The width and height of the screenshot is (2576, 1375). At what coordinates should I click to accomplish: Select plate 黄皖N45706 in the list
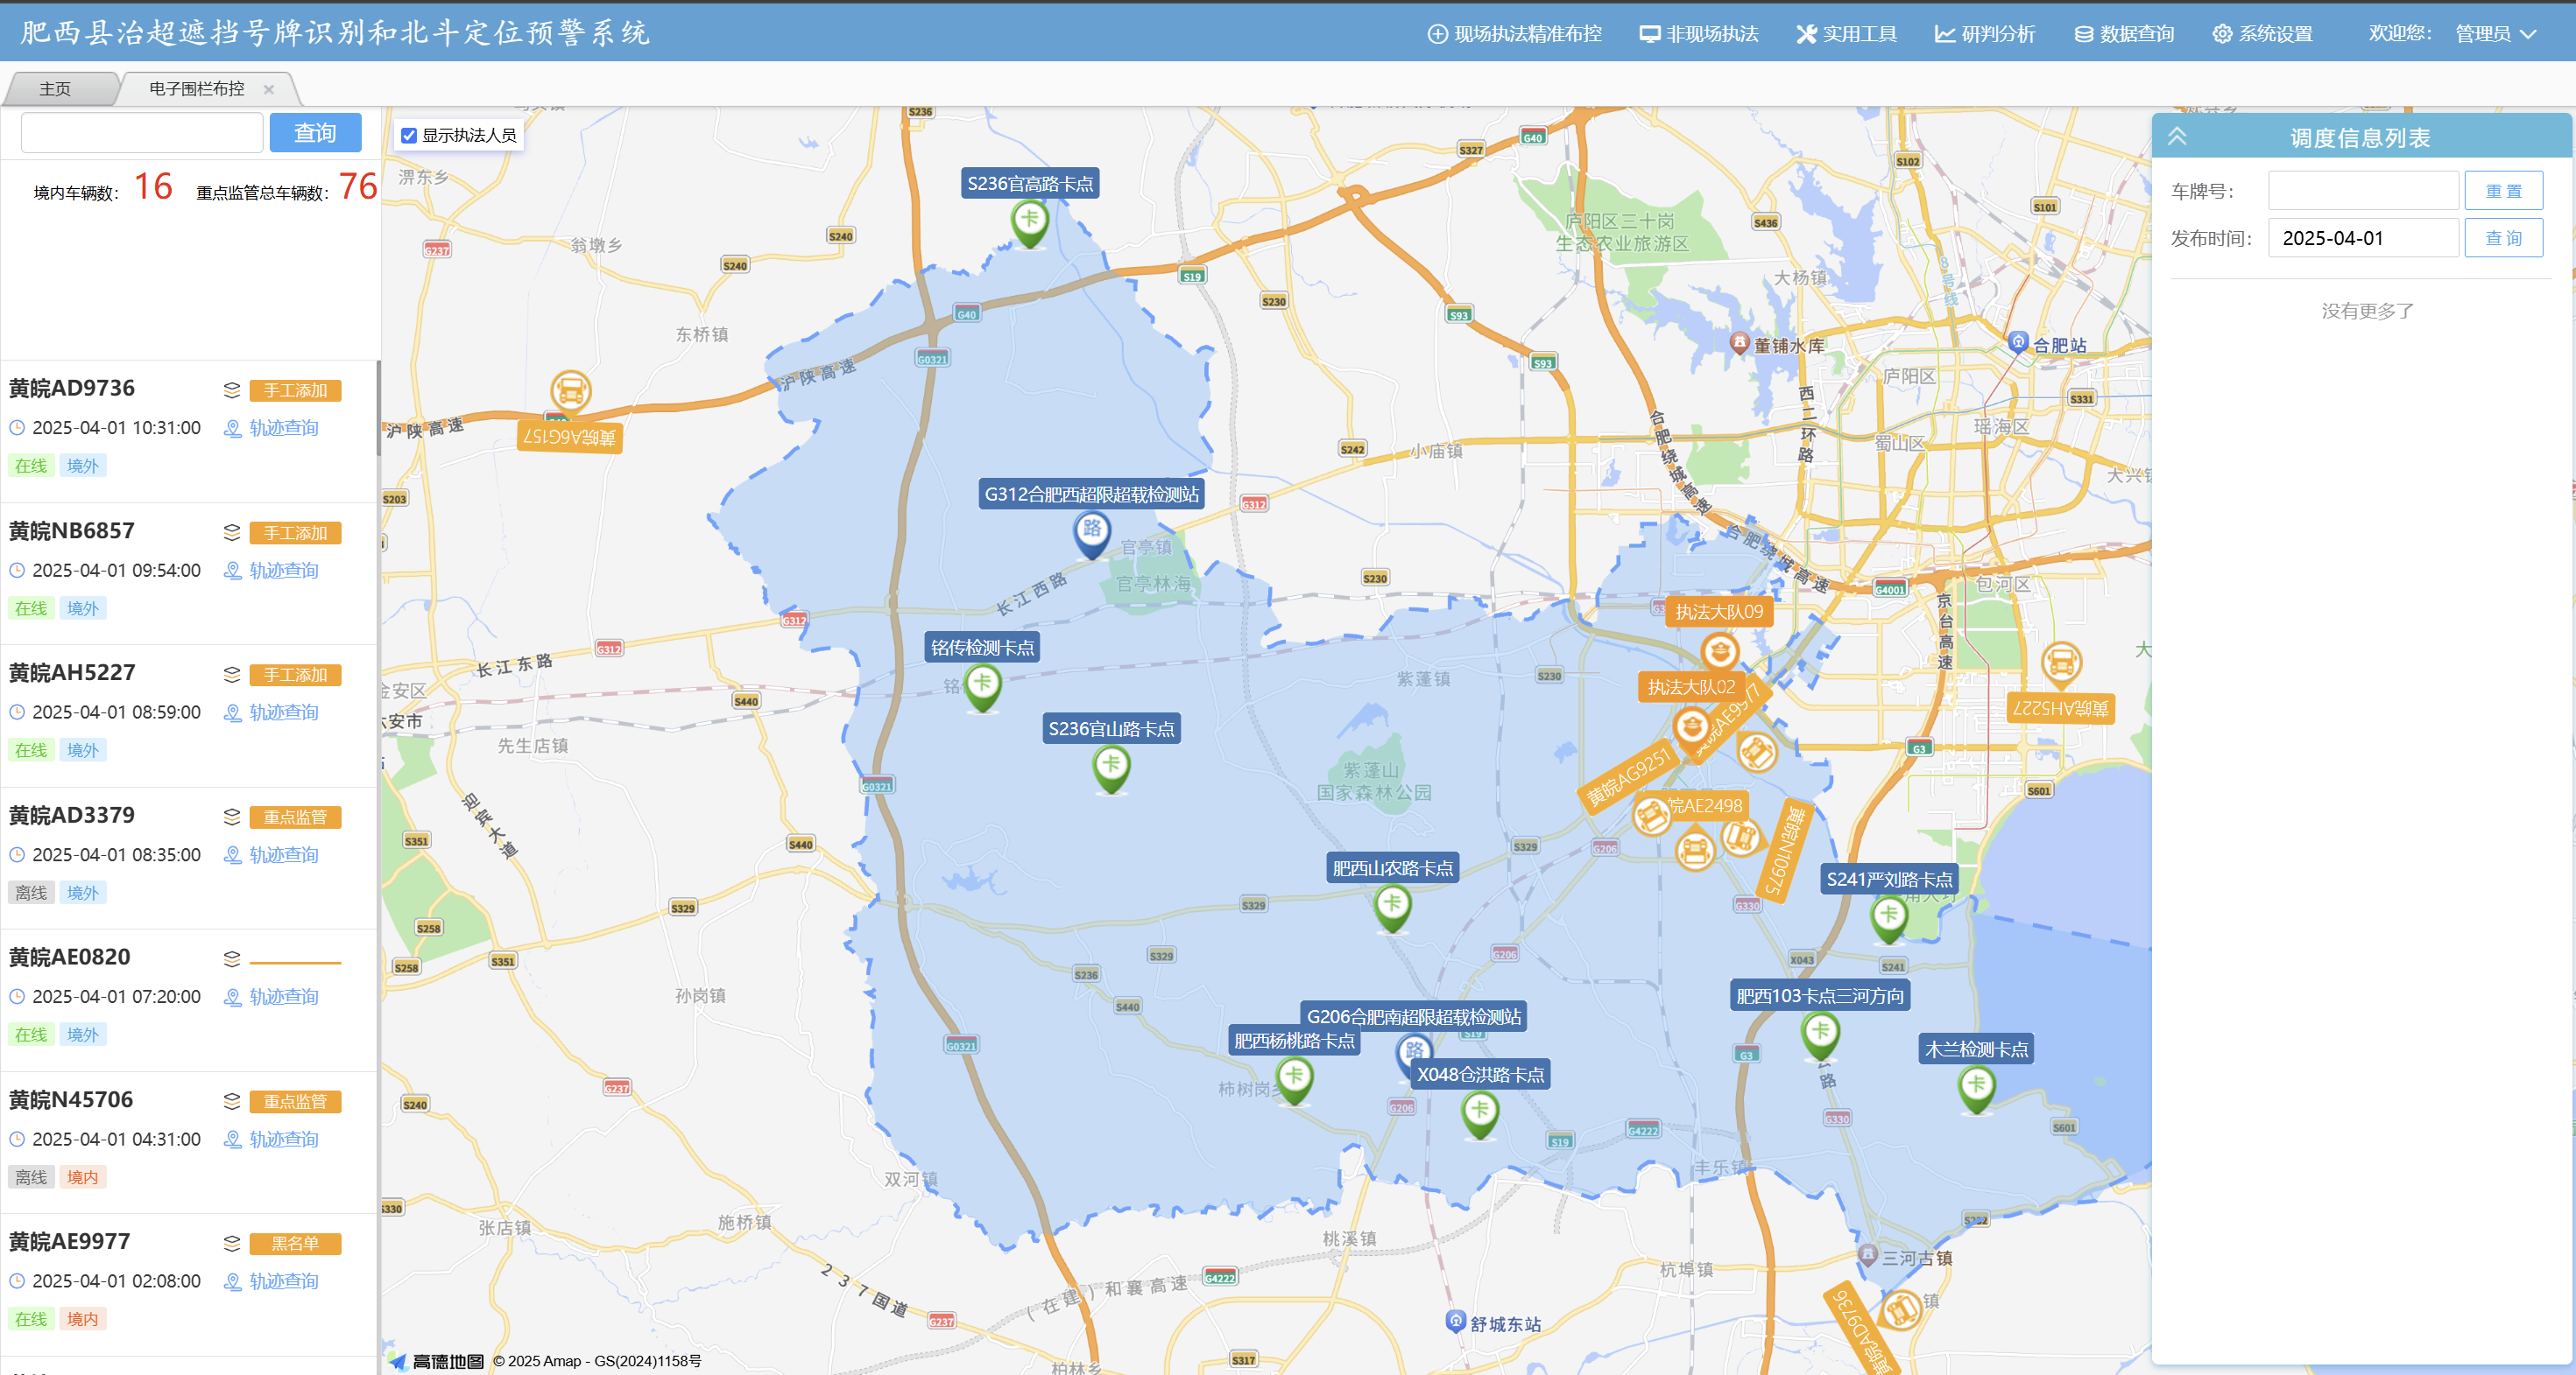pyautogui.click(x=71, y=1099)
